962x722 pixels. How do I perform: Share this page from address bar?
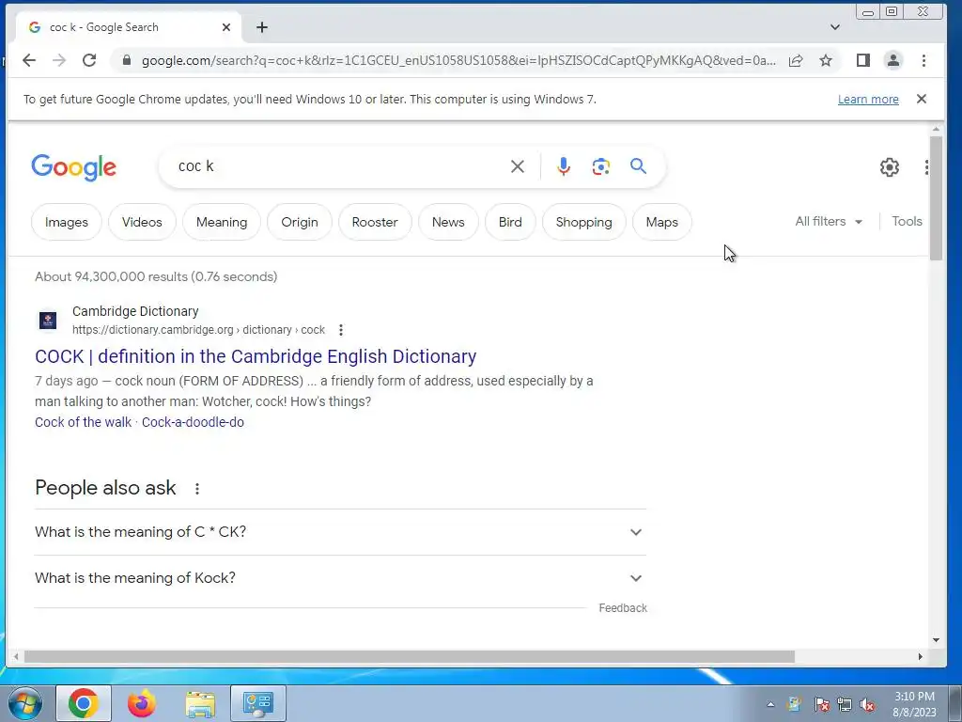[x=796, y=60]
